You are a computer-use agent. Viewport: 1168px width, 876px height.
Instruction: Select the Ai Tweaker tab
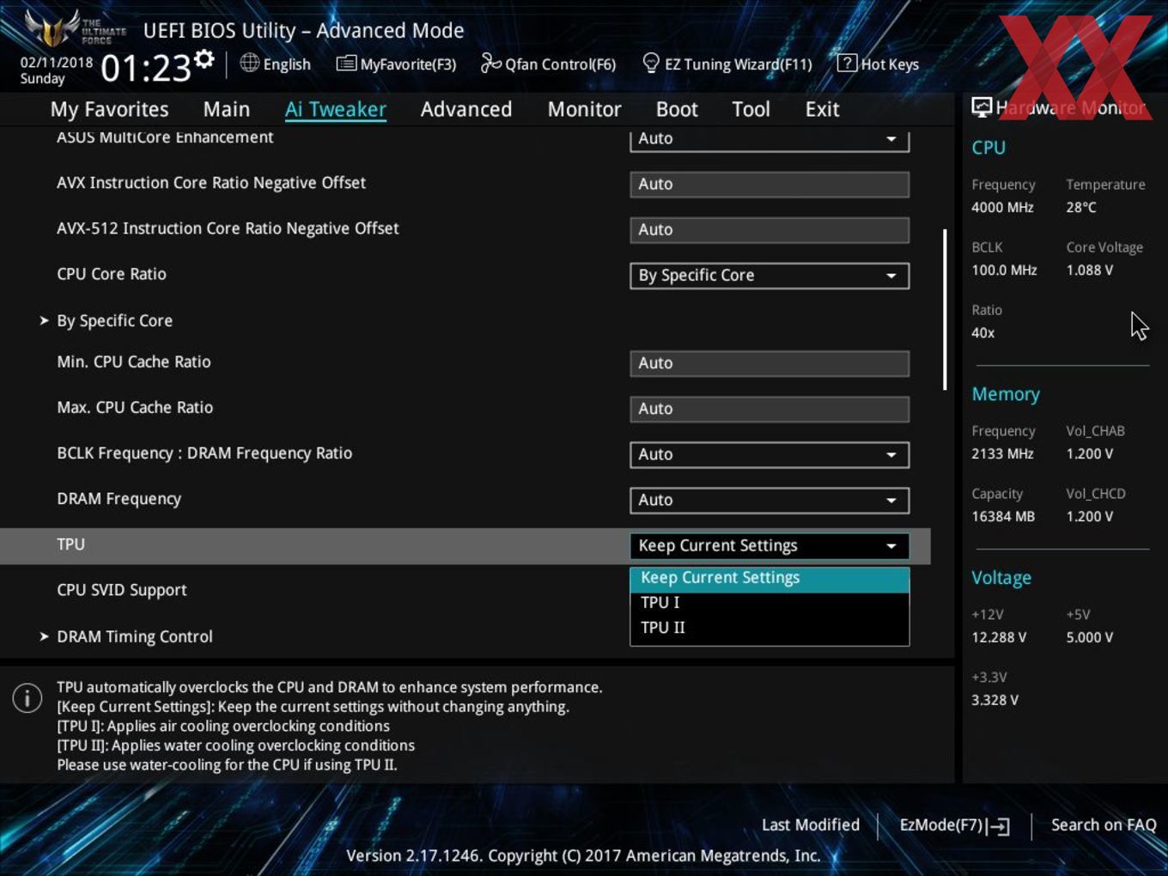tap(336, 109)
